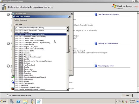Pick Newfoundland time zone
The width and height of the screenshot is (139, 104).
[41, 65]
